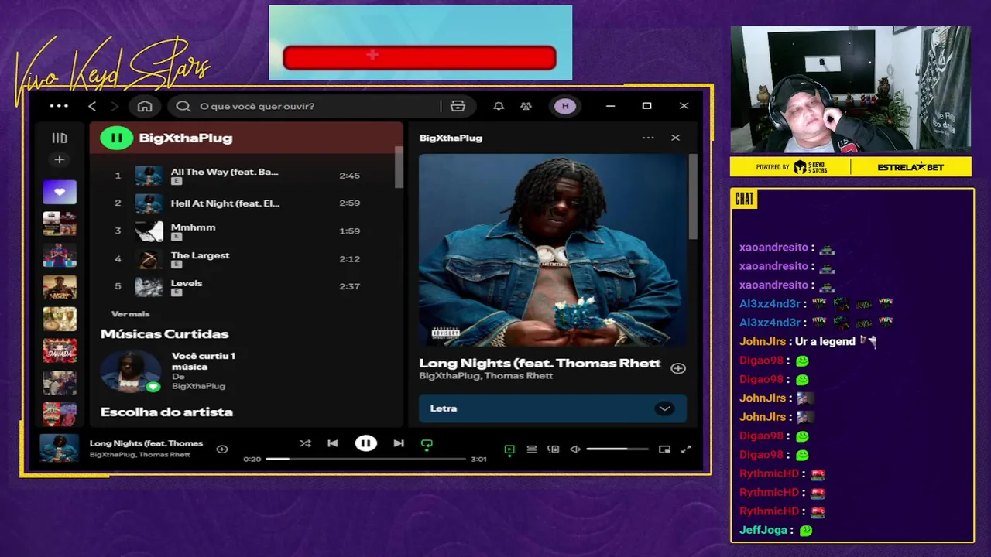The width and height of the screenshot is (991, 557).
Task: Open 'BigXthaPlug, Thomas Rhett' artist link in panel
Action: pos(486,376)
